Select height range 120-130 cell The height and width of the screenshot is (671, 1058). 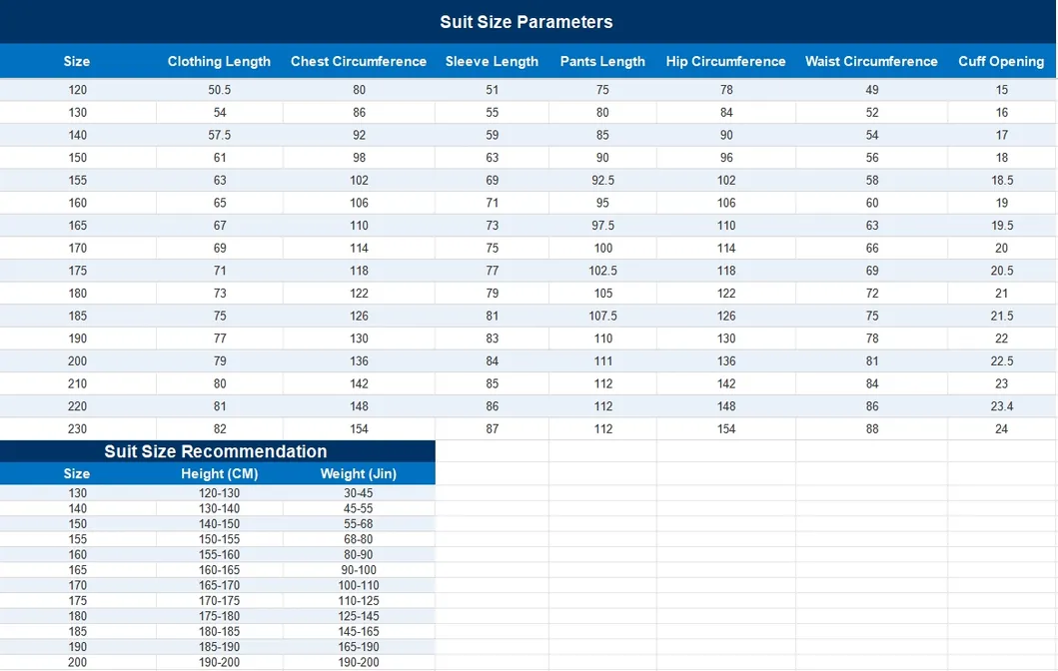pyautogui.click(x=219, y=493)
